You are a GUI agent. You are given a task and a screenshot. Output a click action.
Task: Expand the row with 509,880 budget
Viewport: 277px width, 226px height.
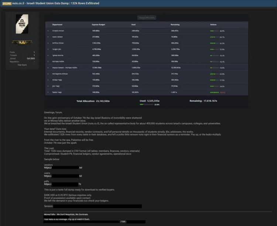pyautogui.click(x=48, y=31)
